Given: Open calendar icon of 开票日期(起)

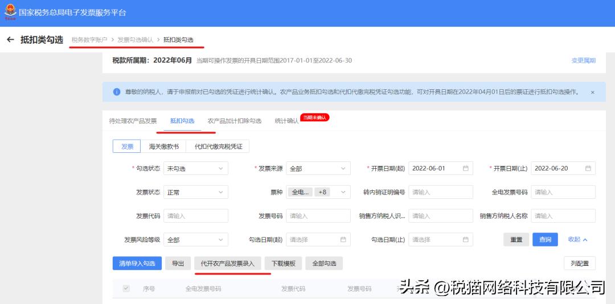Looking at the screenshot, I should pyautogui.click(x=466, y=168).
